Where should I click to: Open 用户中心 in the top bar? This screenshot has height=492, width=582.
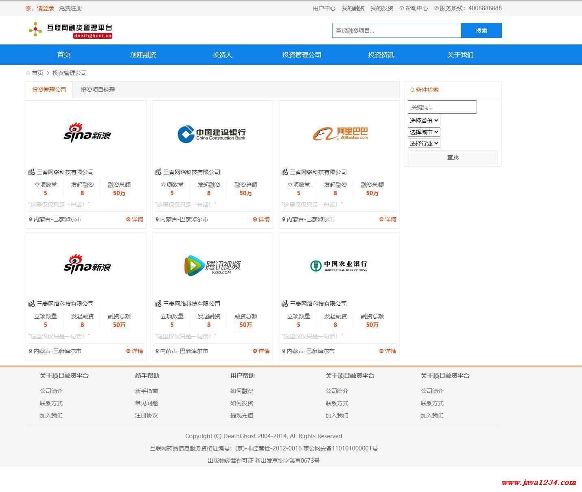(324, 8)
